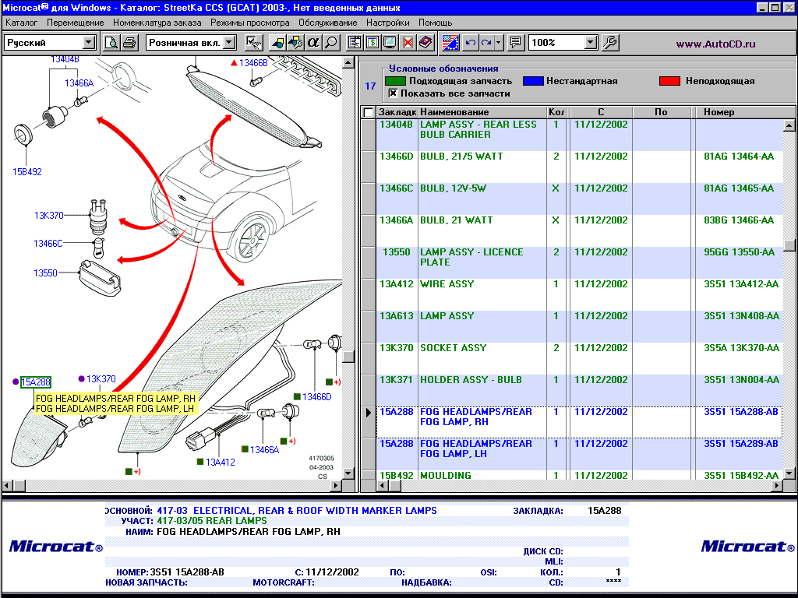This screenshot has height=598, width=798.
Task: Open the Настройки menu
Action: (388, 23)
